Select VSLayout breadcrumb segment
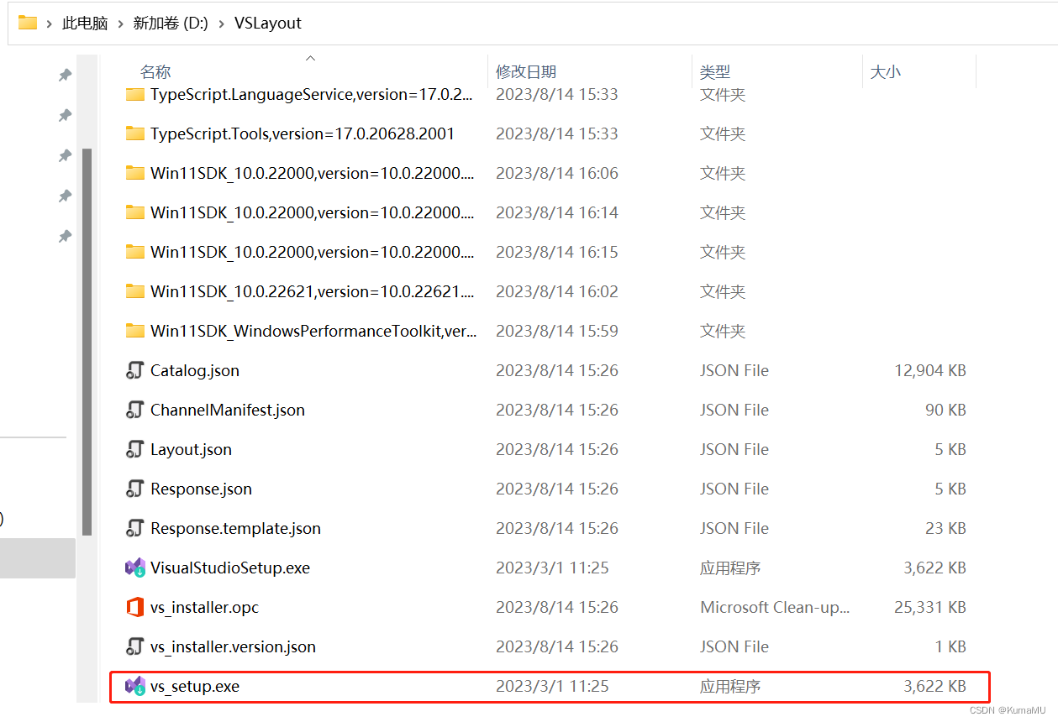The width and height of the screenshot is (1058, 722). [x=267, y=24]
